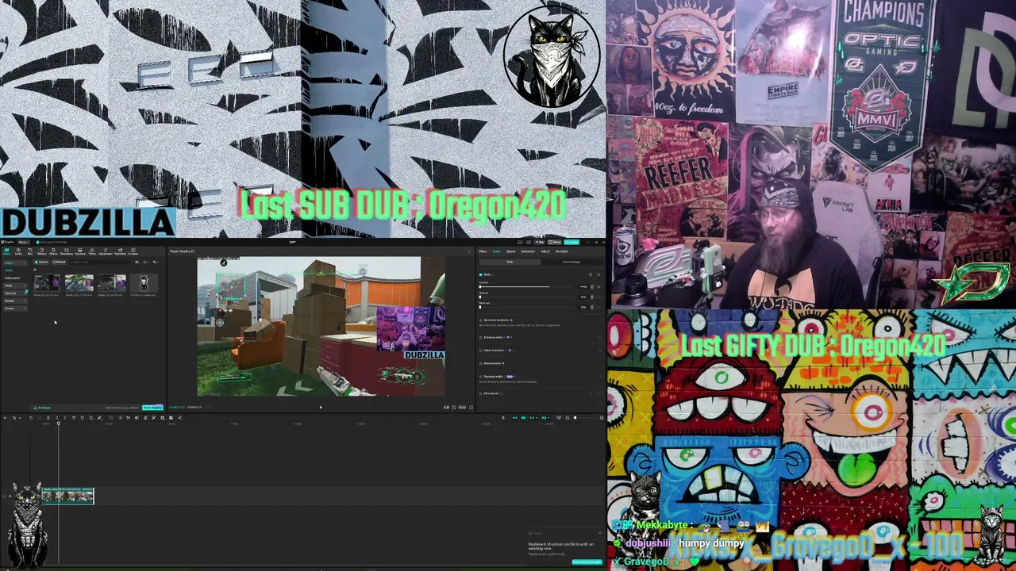Toggle the Basic audio checkbox
The height and width of the screenshot is (571, 1016).
coord(481,274)
